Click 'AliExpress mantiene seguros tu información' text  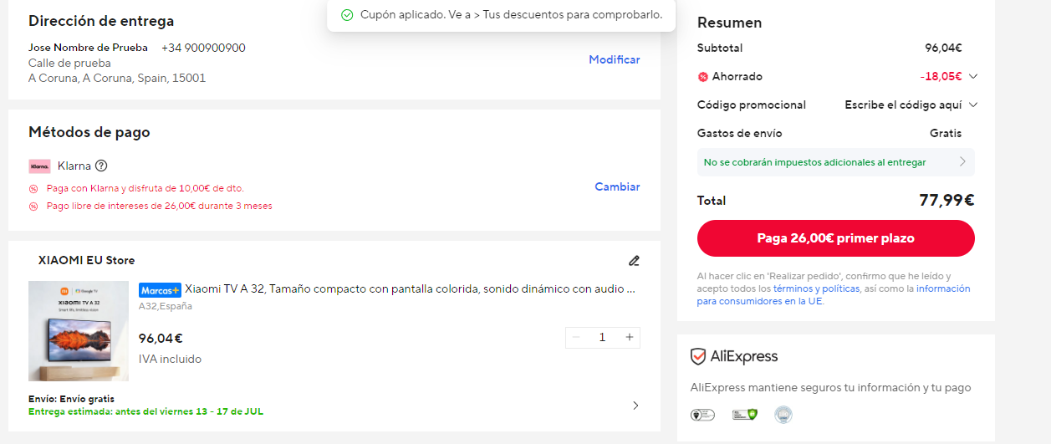(831, 388)
